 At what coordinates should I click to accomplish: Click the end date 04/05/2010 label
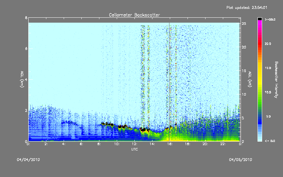pyautogui.click(x=241, y=160)
